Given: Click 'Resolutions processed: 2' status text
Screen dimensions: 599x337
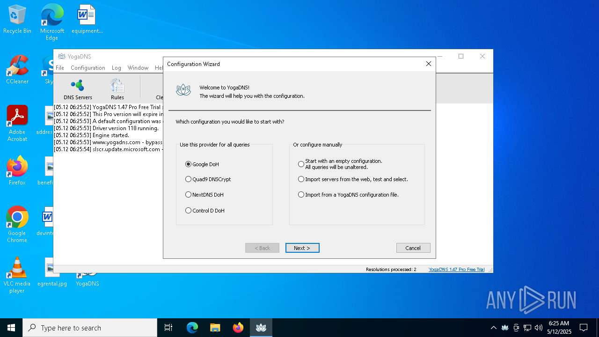Looking at the screenshot, I should click(x=391, y=270).
